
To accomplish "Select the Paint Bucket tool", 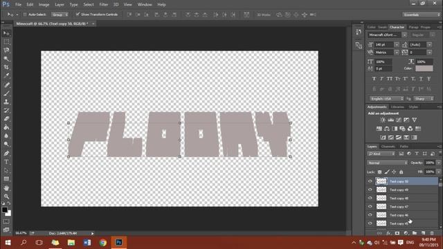I will [x=6, y=127].
